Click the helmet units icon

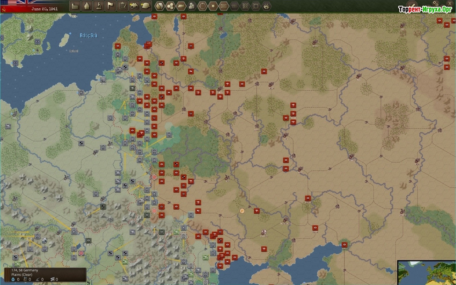point(146,6)
